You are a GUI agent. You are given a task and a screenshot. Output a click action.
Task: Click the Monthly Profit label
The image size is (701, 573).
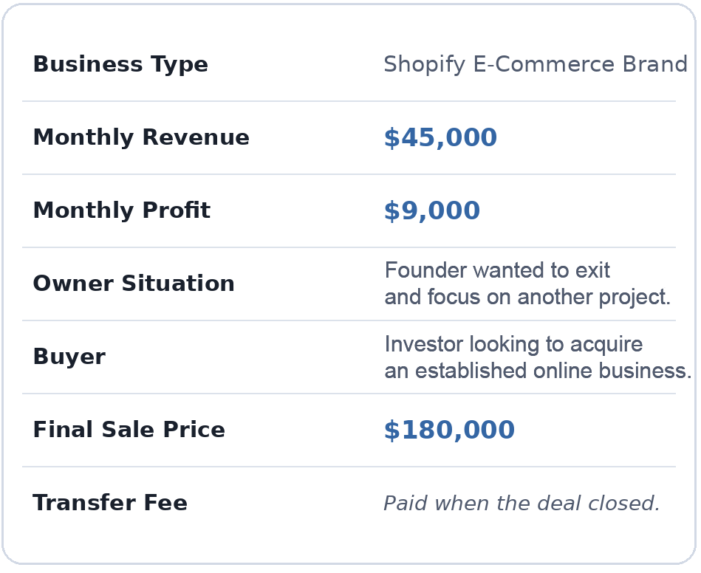coord(122,211)
